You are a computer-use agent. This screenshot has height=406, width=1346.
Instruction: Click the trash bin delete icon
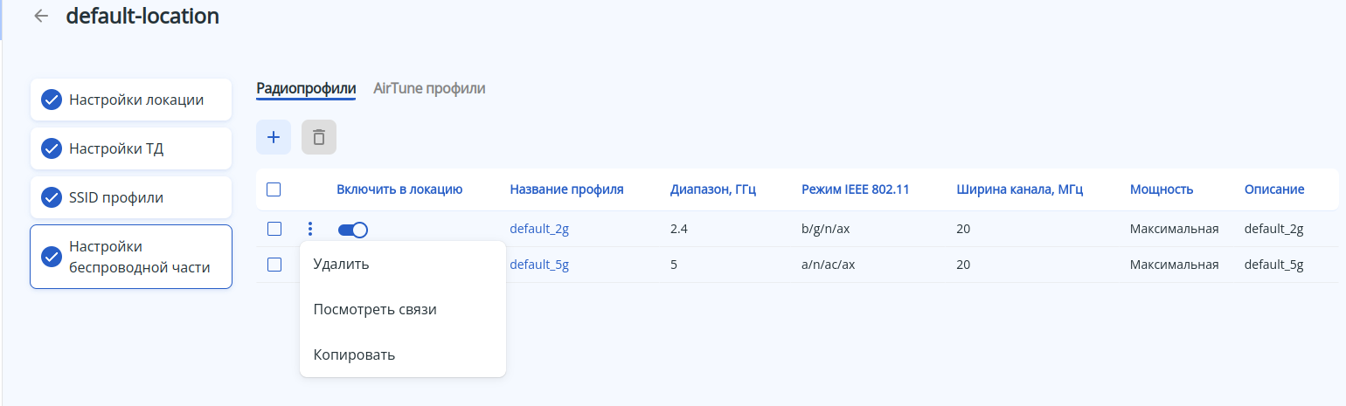[x=319, y=137]
